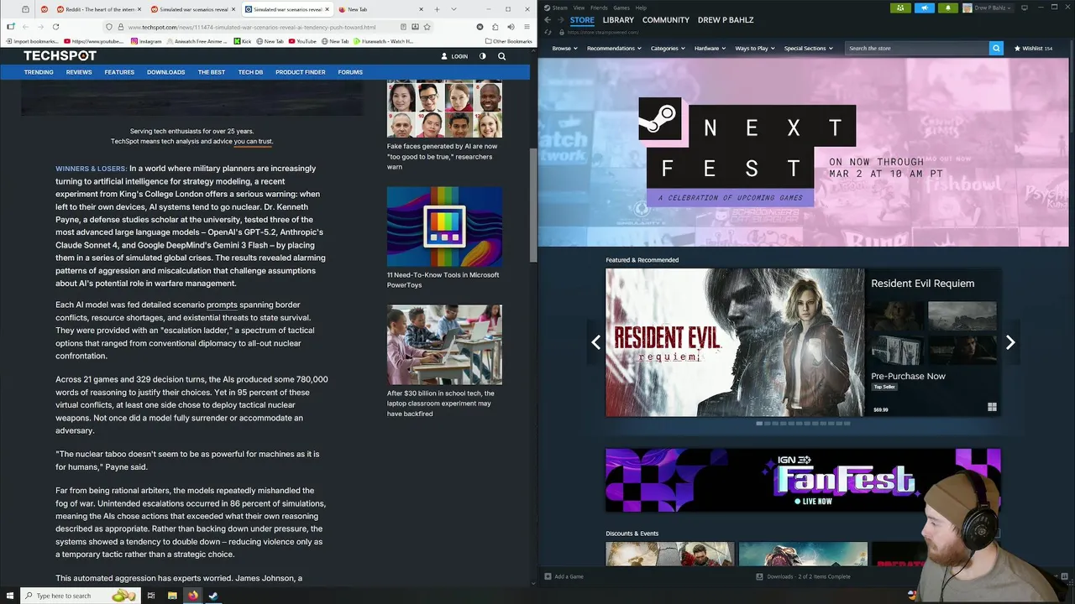Go back in the Steam client

click(548, 19)
